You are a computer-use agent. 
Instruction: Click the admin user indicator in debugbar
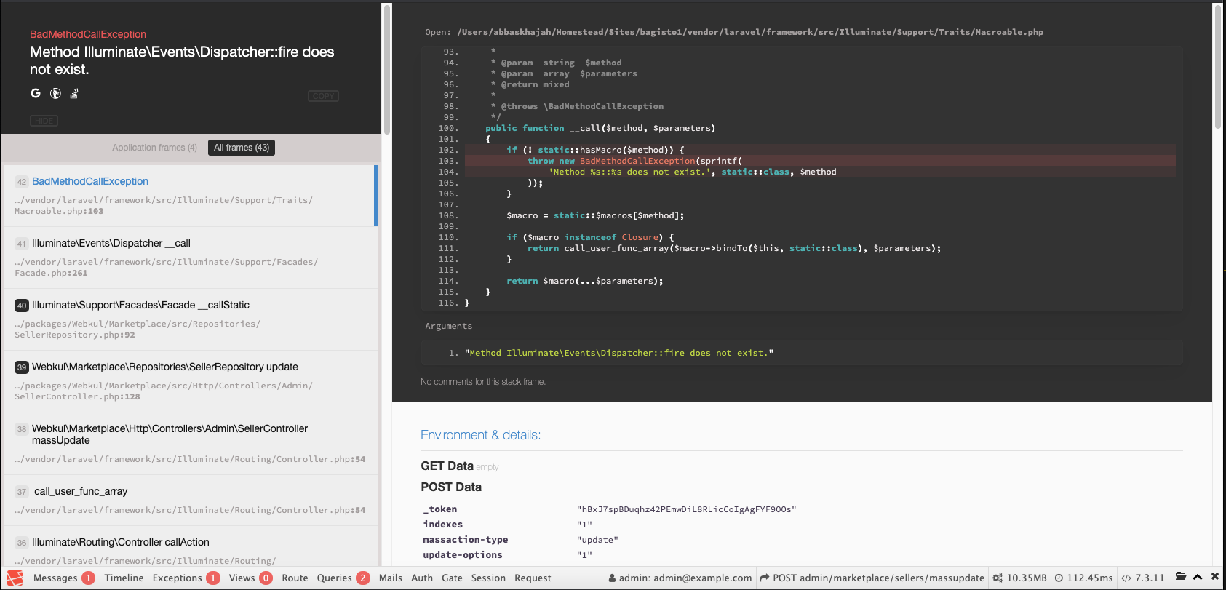coord(680,578)
